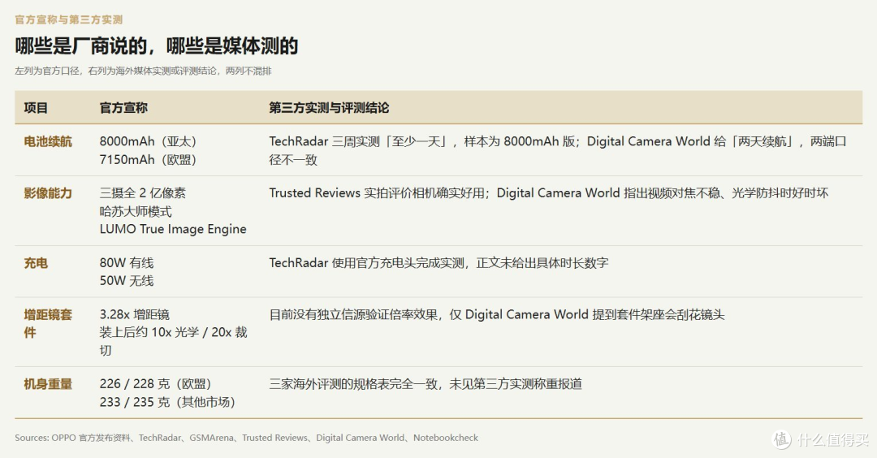Click the text '装上后约 10x 光学 / 20x 裁切'
This screenshot has width=877, height=458.
pos(174,341)
